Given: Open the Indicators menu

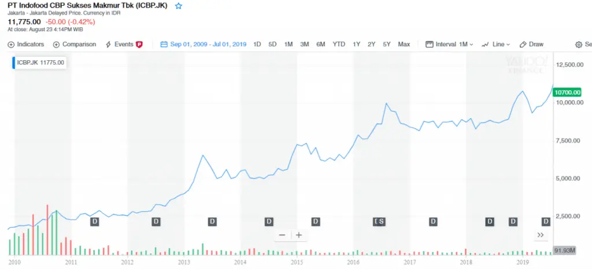Looking at the screenshot, I should (25, 44).
